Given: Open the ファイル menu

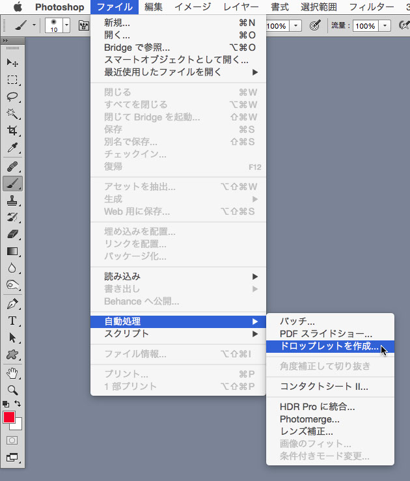Looking at the screenshot, I should coord(115,7).
